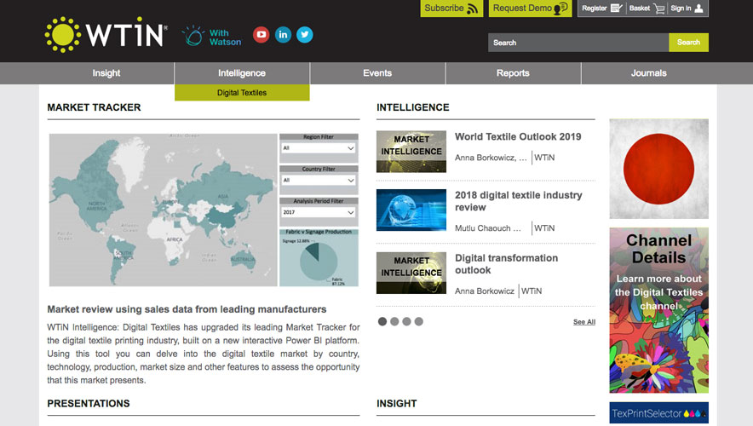Open the Basket cart link
This screenshot has width=753, height=426.
click(647, 9)
